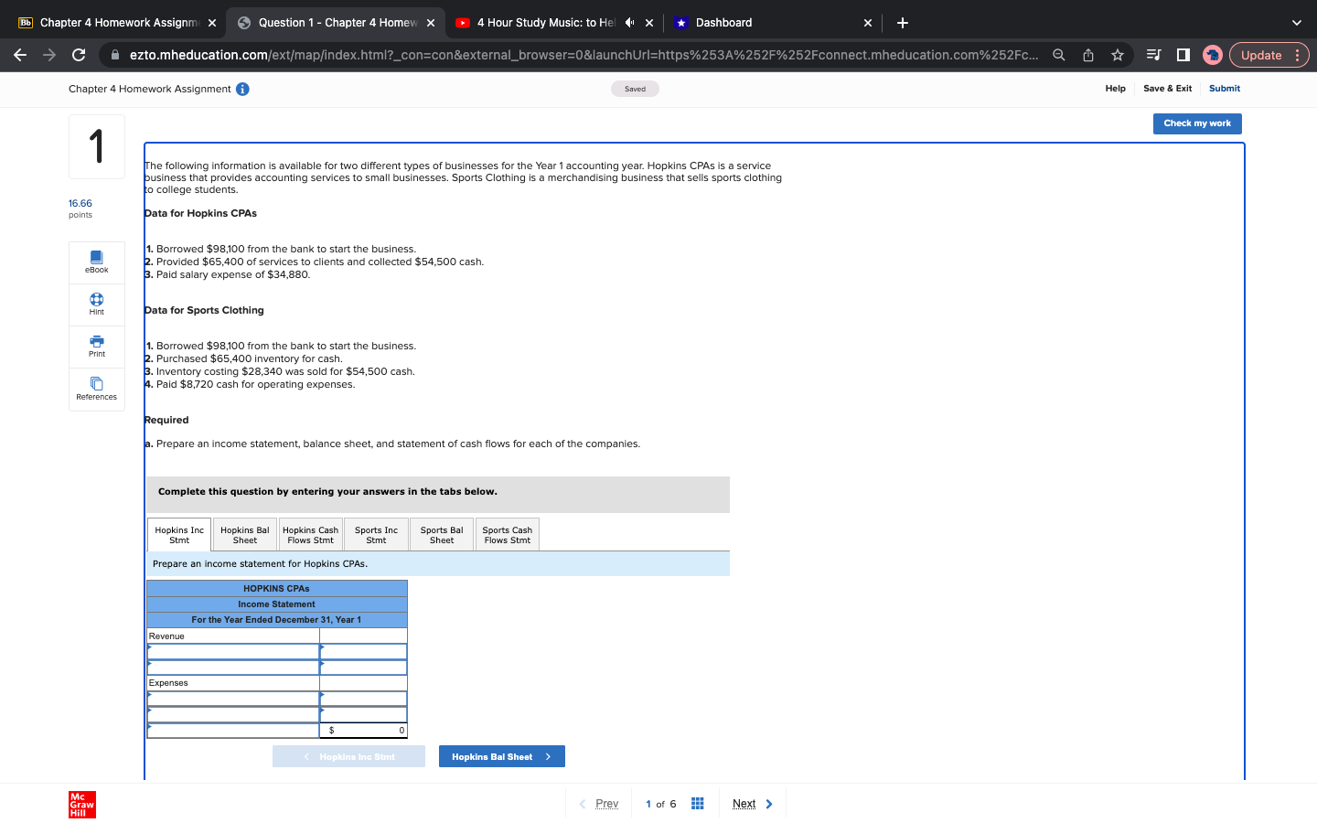The width and height of the screenshot is (1317, 823).
Task: Bookmark the page with the star icon
Action: click(x=1117, y=55)
